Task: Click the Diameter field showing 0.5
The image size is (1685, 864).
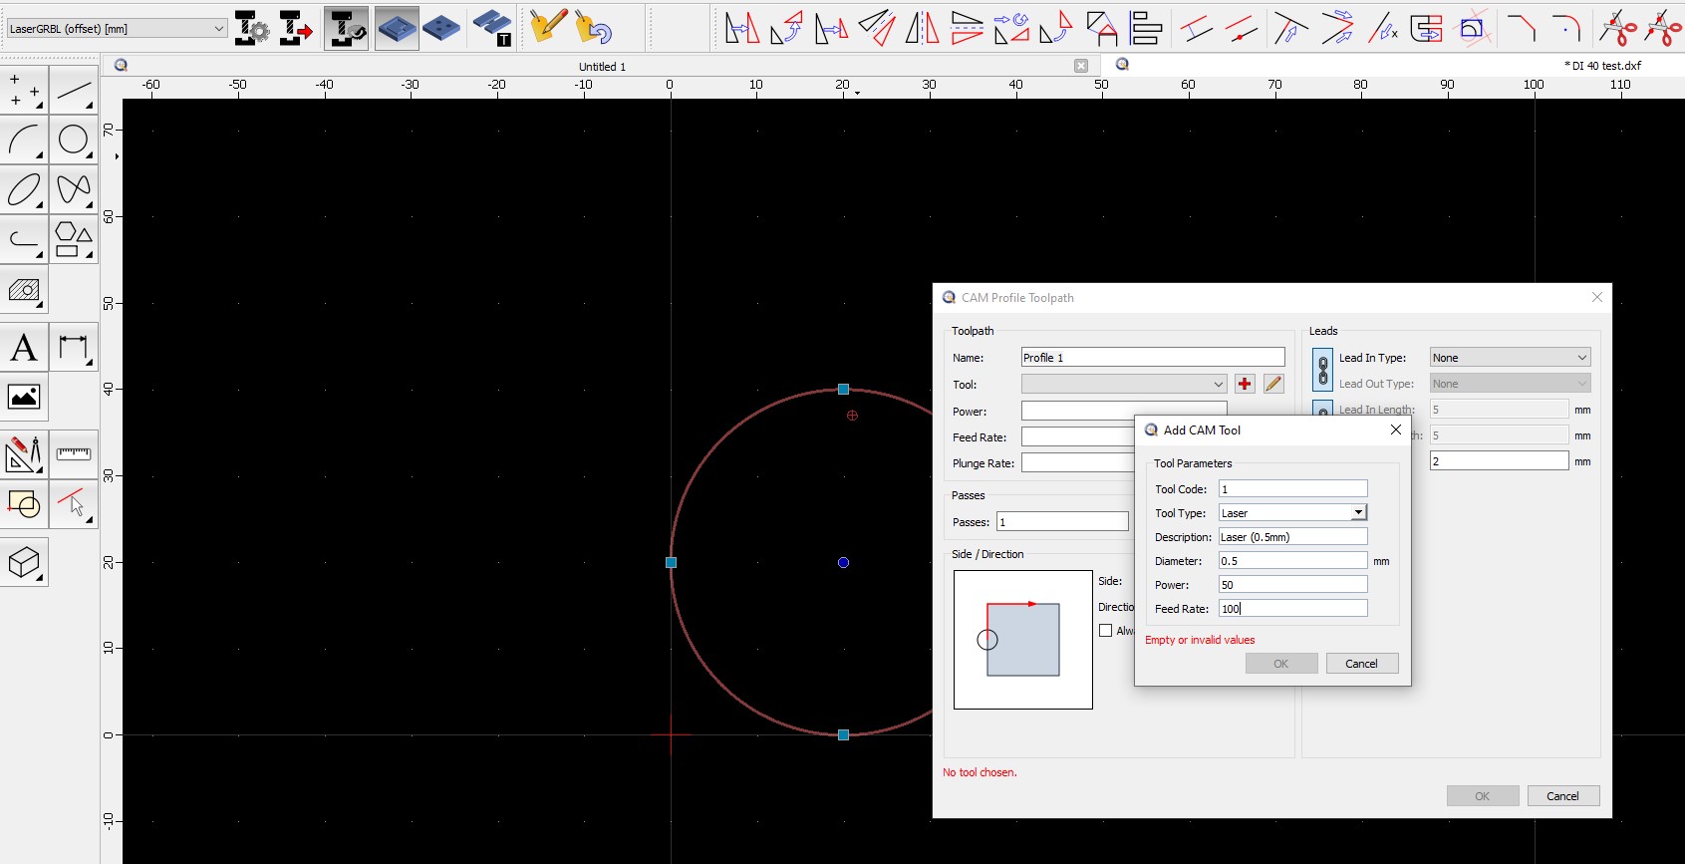Action: click(1292, 560)
